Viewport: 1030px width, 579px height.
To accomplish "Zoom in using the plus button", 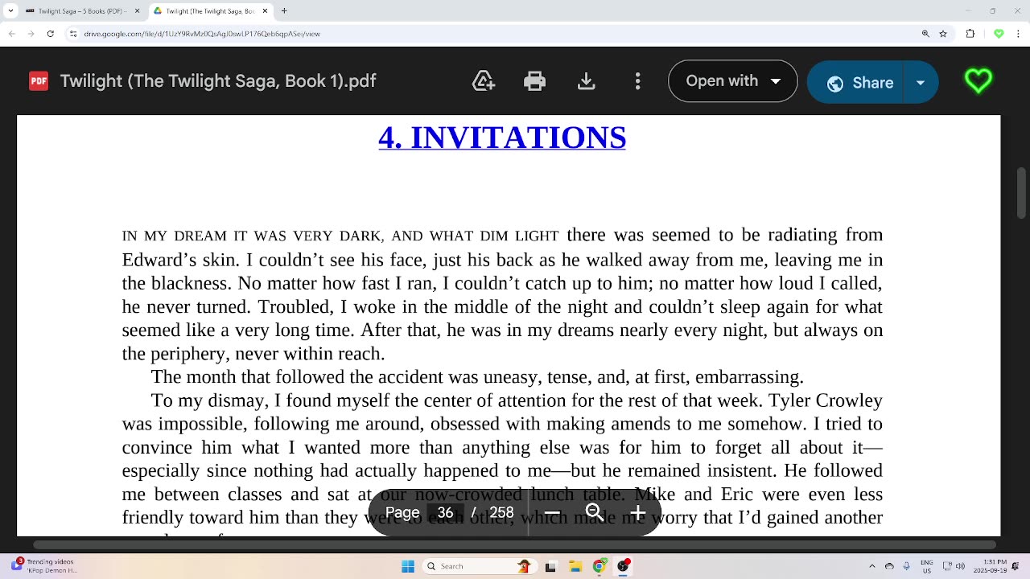I will coord(638,513).
